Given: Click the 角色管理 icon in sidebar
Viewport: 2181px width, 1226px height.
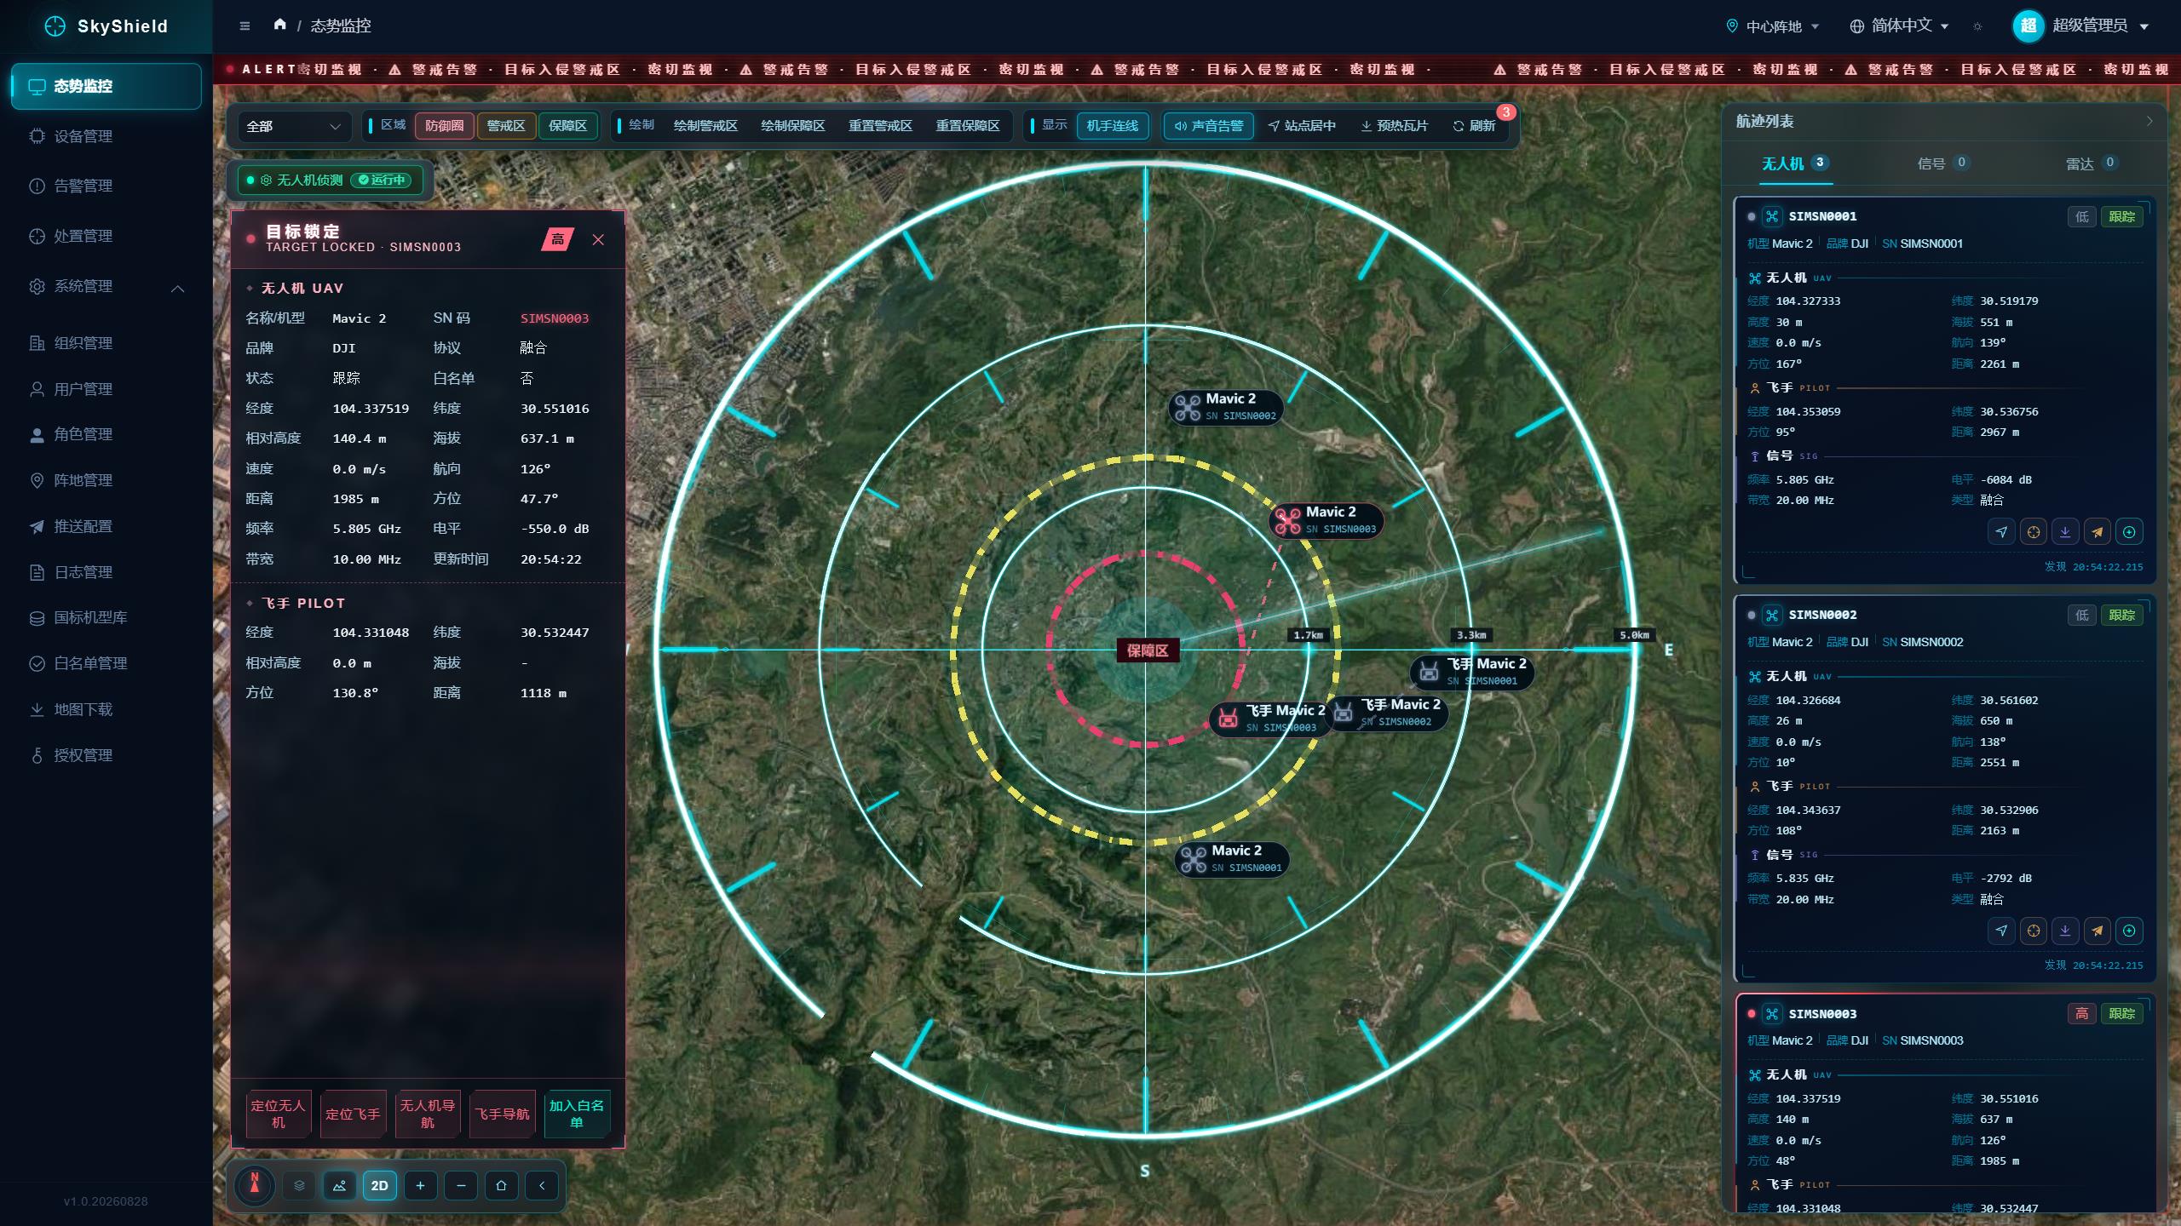Looking at the screenshot, I should (37, 435).
